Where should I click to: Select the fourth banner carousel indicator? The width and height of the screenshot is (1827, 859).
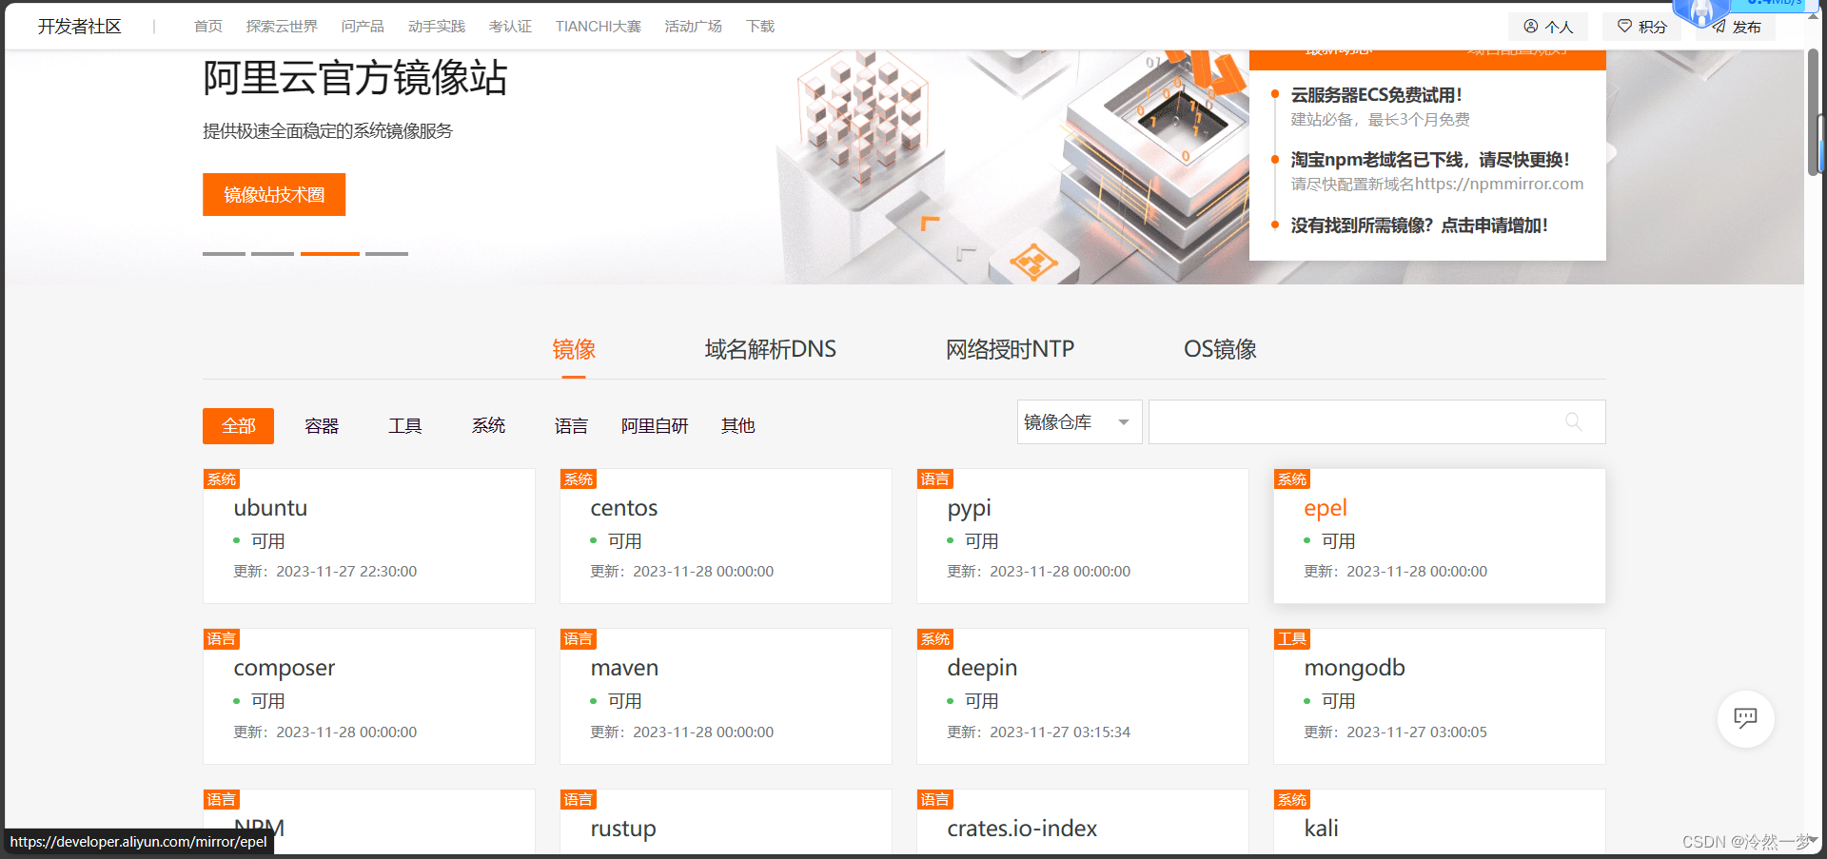point(386,254)
